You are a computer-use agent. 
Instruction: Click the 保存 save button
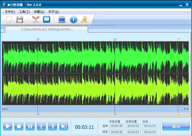click(176, 126)
